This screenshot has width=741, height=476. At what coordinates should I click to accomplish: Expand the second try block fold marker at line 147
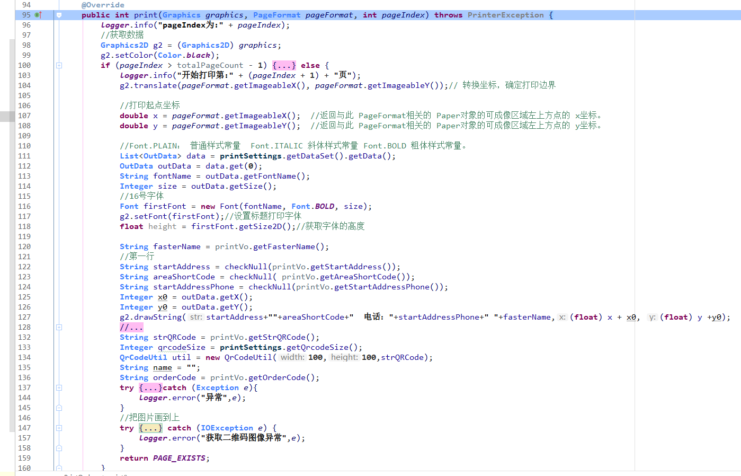click(59, 428)
